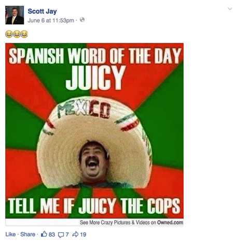
Task: Click the Scott Jay name link
Action: point(42,11)
